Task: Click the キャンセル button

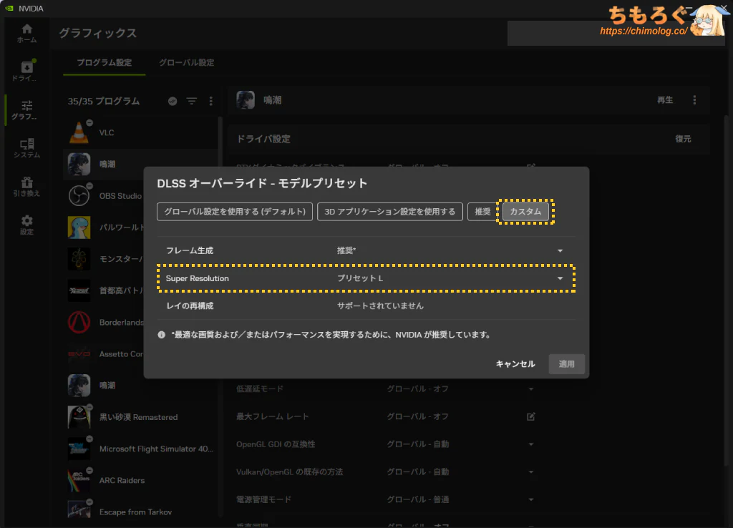Action: 515,364
